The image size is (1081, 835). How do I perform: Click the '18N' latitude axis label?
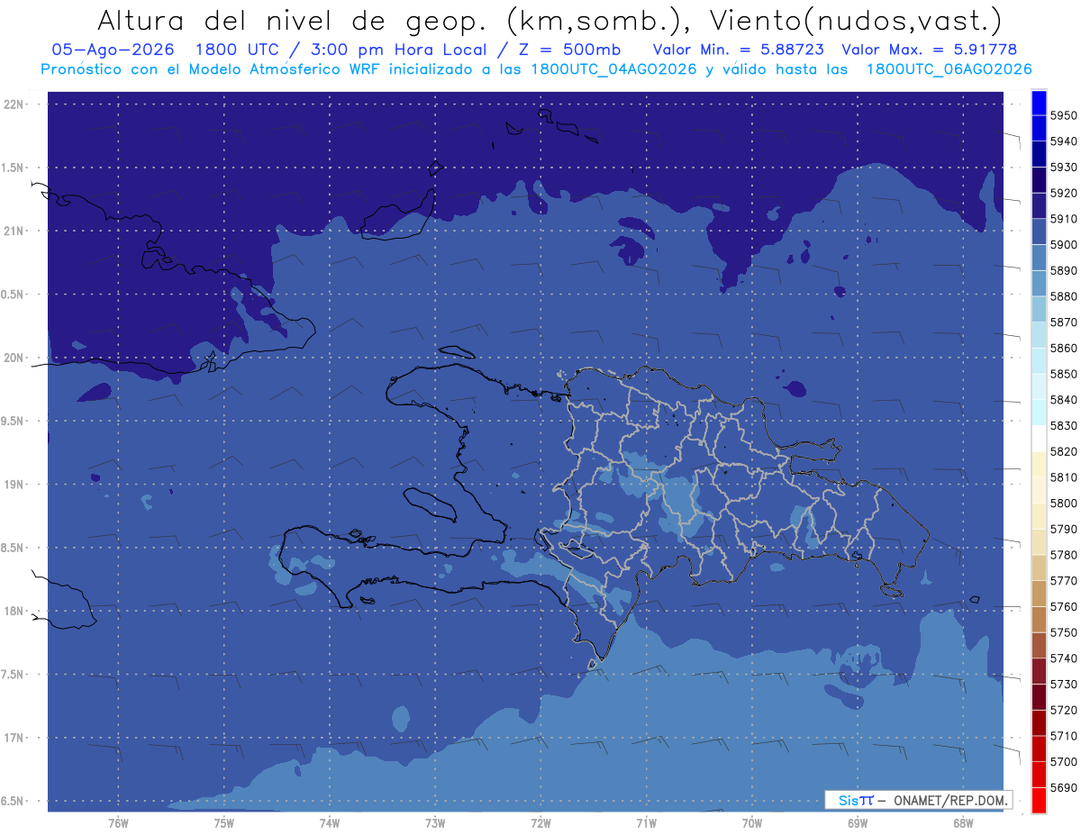(x=14, y=611)
